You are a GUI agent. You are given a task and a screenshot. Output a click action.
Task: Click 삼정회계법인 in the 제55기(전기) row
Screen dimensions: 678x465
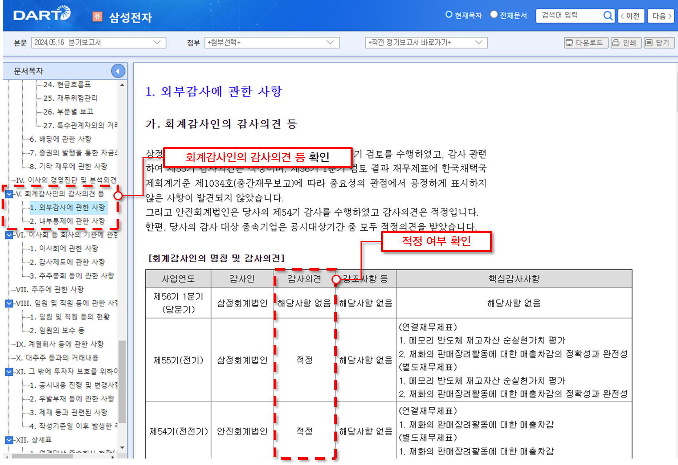[242, 360]
